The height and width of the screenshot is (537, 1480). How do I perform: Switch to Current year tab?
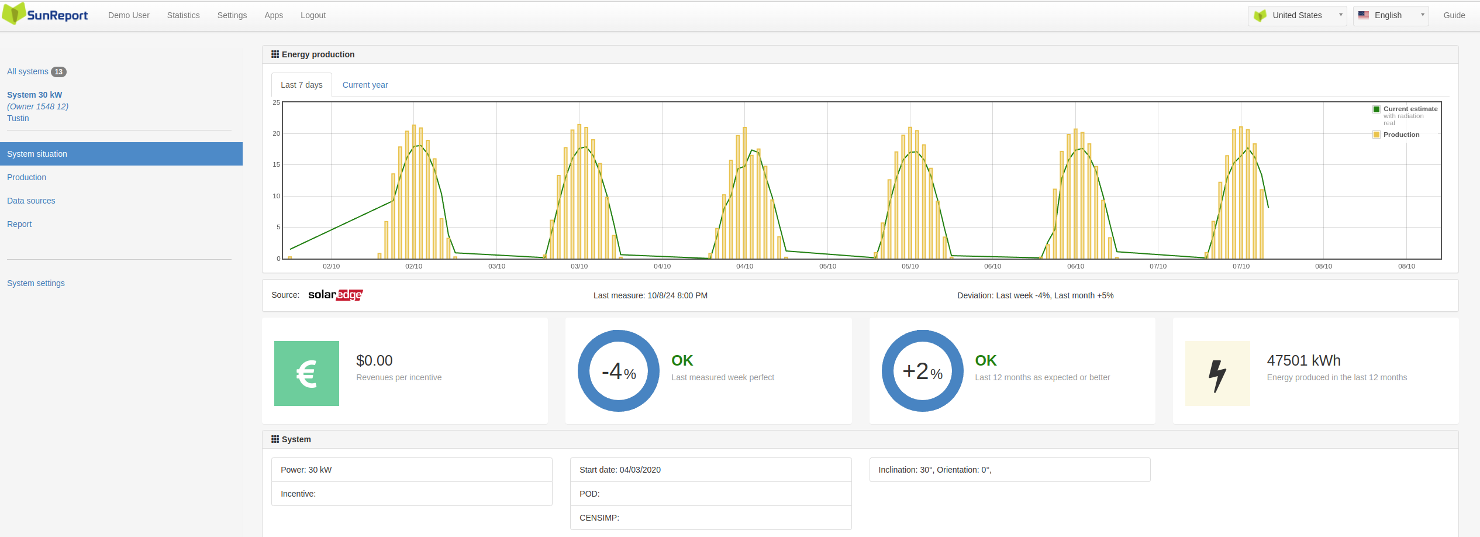(x=365, y=85)
